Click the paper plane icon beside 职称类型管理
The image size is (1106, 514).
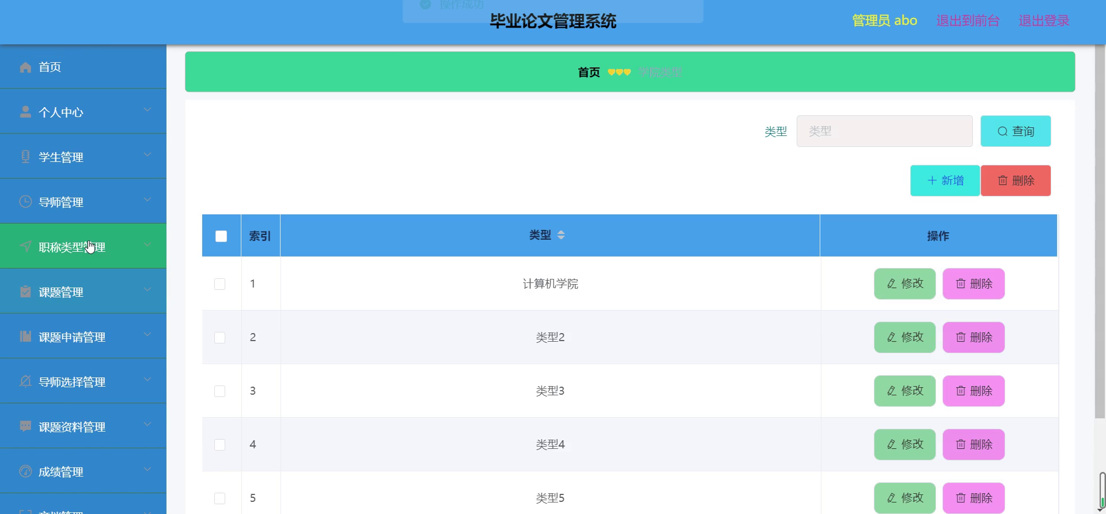[x=25, y=247]
